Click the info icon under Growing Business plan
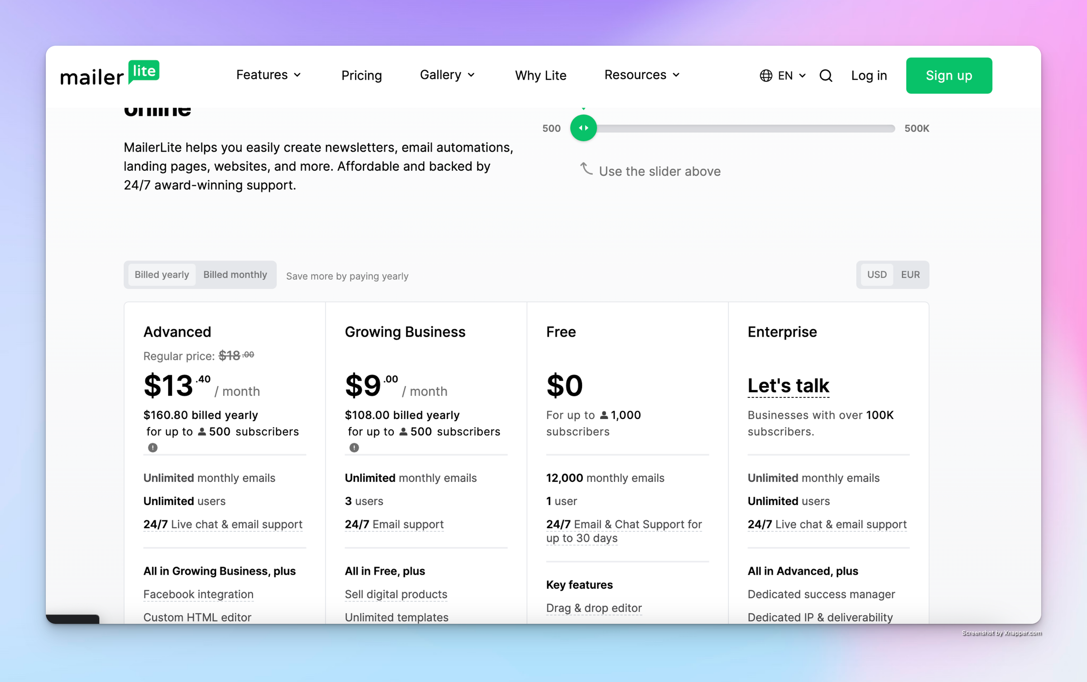 (354, 448)
